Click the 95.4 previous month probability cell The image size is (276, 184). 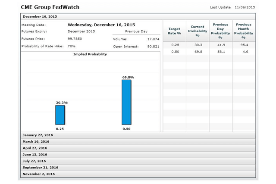click(x=245, y=45)
